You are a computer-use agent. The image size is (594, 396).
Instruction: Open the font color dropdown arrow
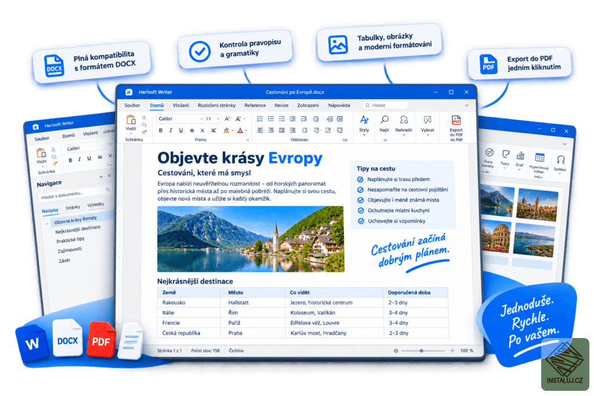246,130
